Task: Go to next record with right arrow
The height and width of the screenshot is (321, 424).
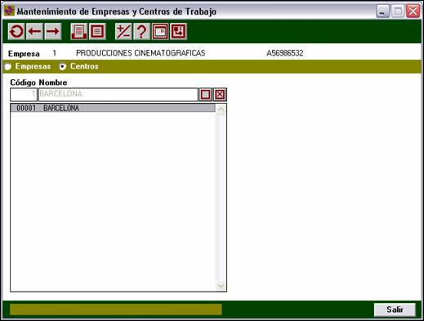Action: click(x=53, y=32)
